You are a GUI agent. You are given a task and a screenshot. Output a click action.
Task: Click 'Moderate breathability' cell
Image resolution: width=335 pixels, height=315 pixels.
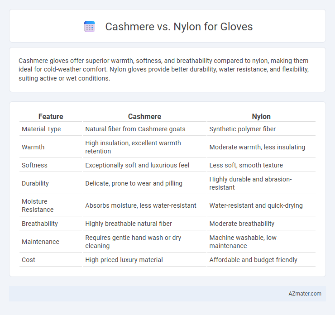[x=242, y=224]
